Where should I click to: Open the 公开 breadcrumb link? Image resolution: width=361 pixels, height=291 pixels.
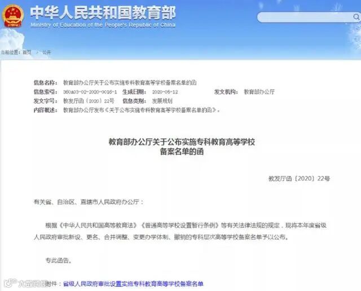(46, 52)
